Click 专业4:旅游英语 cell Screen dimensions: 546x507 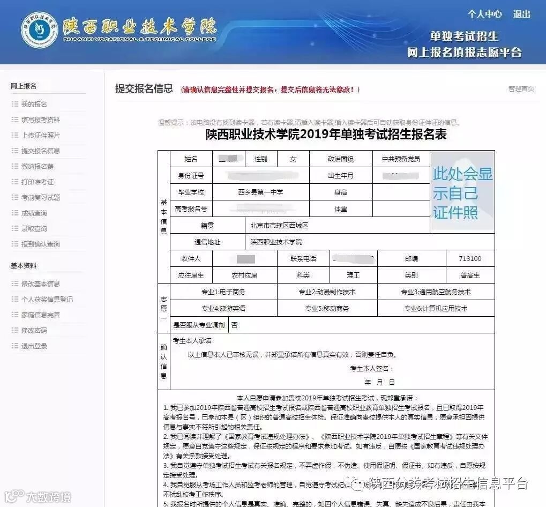223,309
